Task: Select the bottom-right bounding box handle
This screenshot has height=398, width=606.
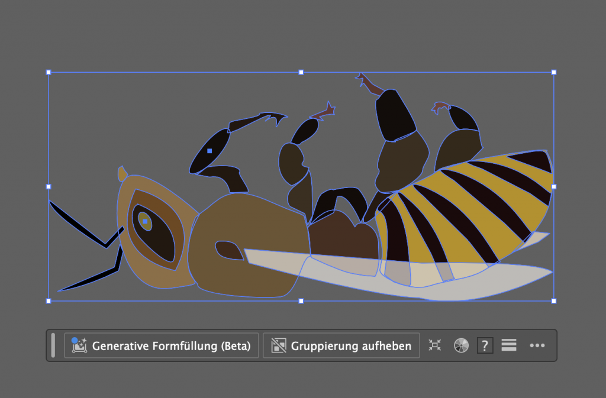Action: (x=554, y=301)
